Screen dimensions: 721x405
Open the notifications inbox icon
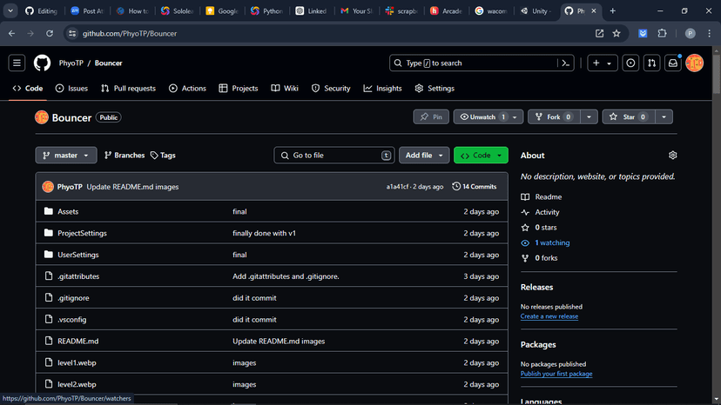tap(672, 63)
